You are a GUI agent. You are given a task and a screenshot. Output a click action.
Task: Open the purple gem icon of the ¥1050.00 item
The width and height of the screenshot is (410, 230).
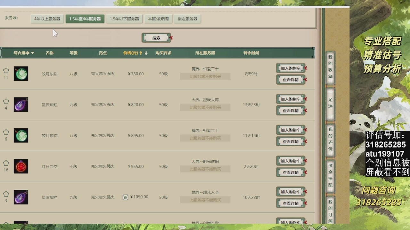pyautogui.click(x=21, y=197)
